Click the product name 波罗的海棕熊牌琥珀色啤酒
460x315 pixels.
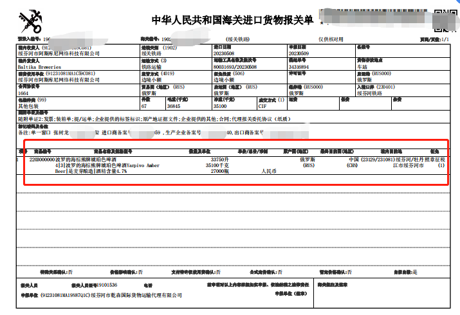point(86,159)
